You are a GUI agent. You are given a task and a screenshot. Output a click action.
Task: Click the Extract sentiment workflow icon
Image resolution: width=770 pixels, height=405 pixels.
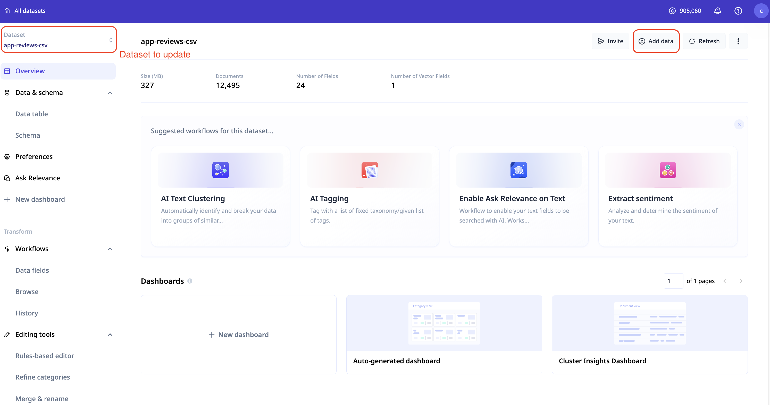(x=667, y=170)
